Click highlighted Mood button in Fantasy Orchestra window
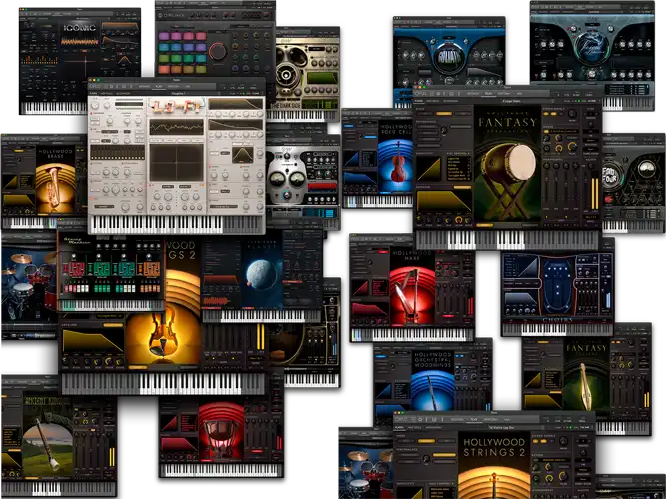The image size is (666, 499). (444, 114)
